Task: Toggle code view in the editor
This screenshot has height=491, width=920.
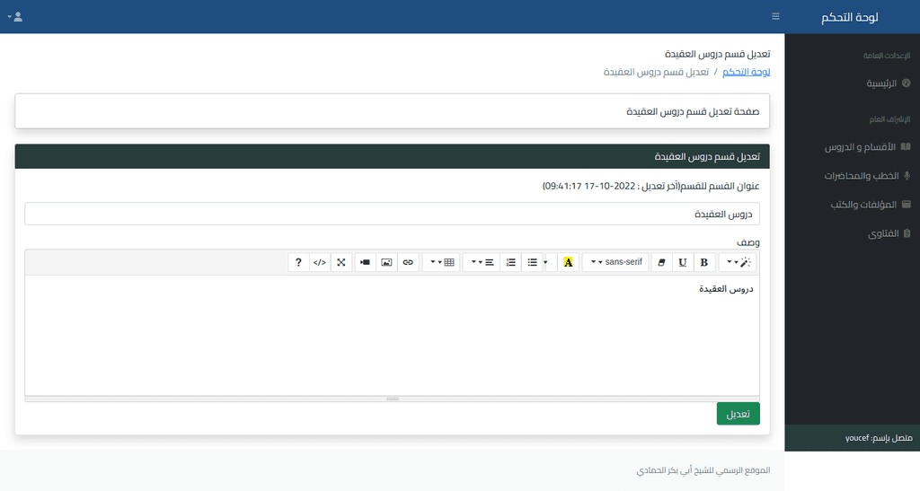Action: (319, 262)
